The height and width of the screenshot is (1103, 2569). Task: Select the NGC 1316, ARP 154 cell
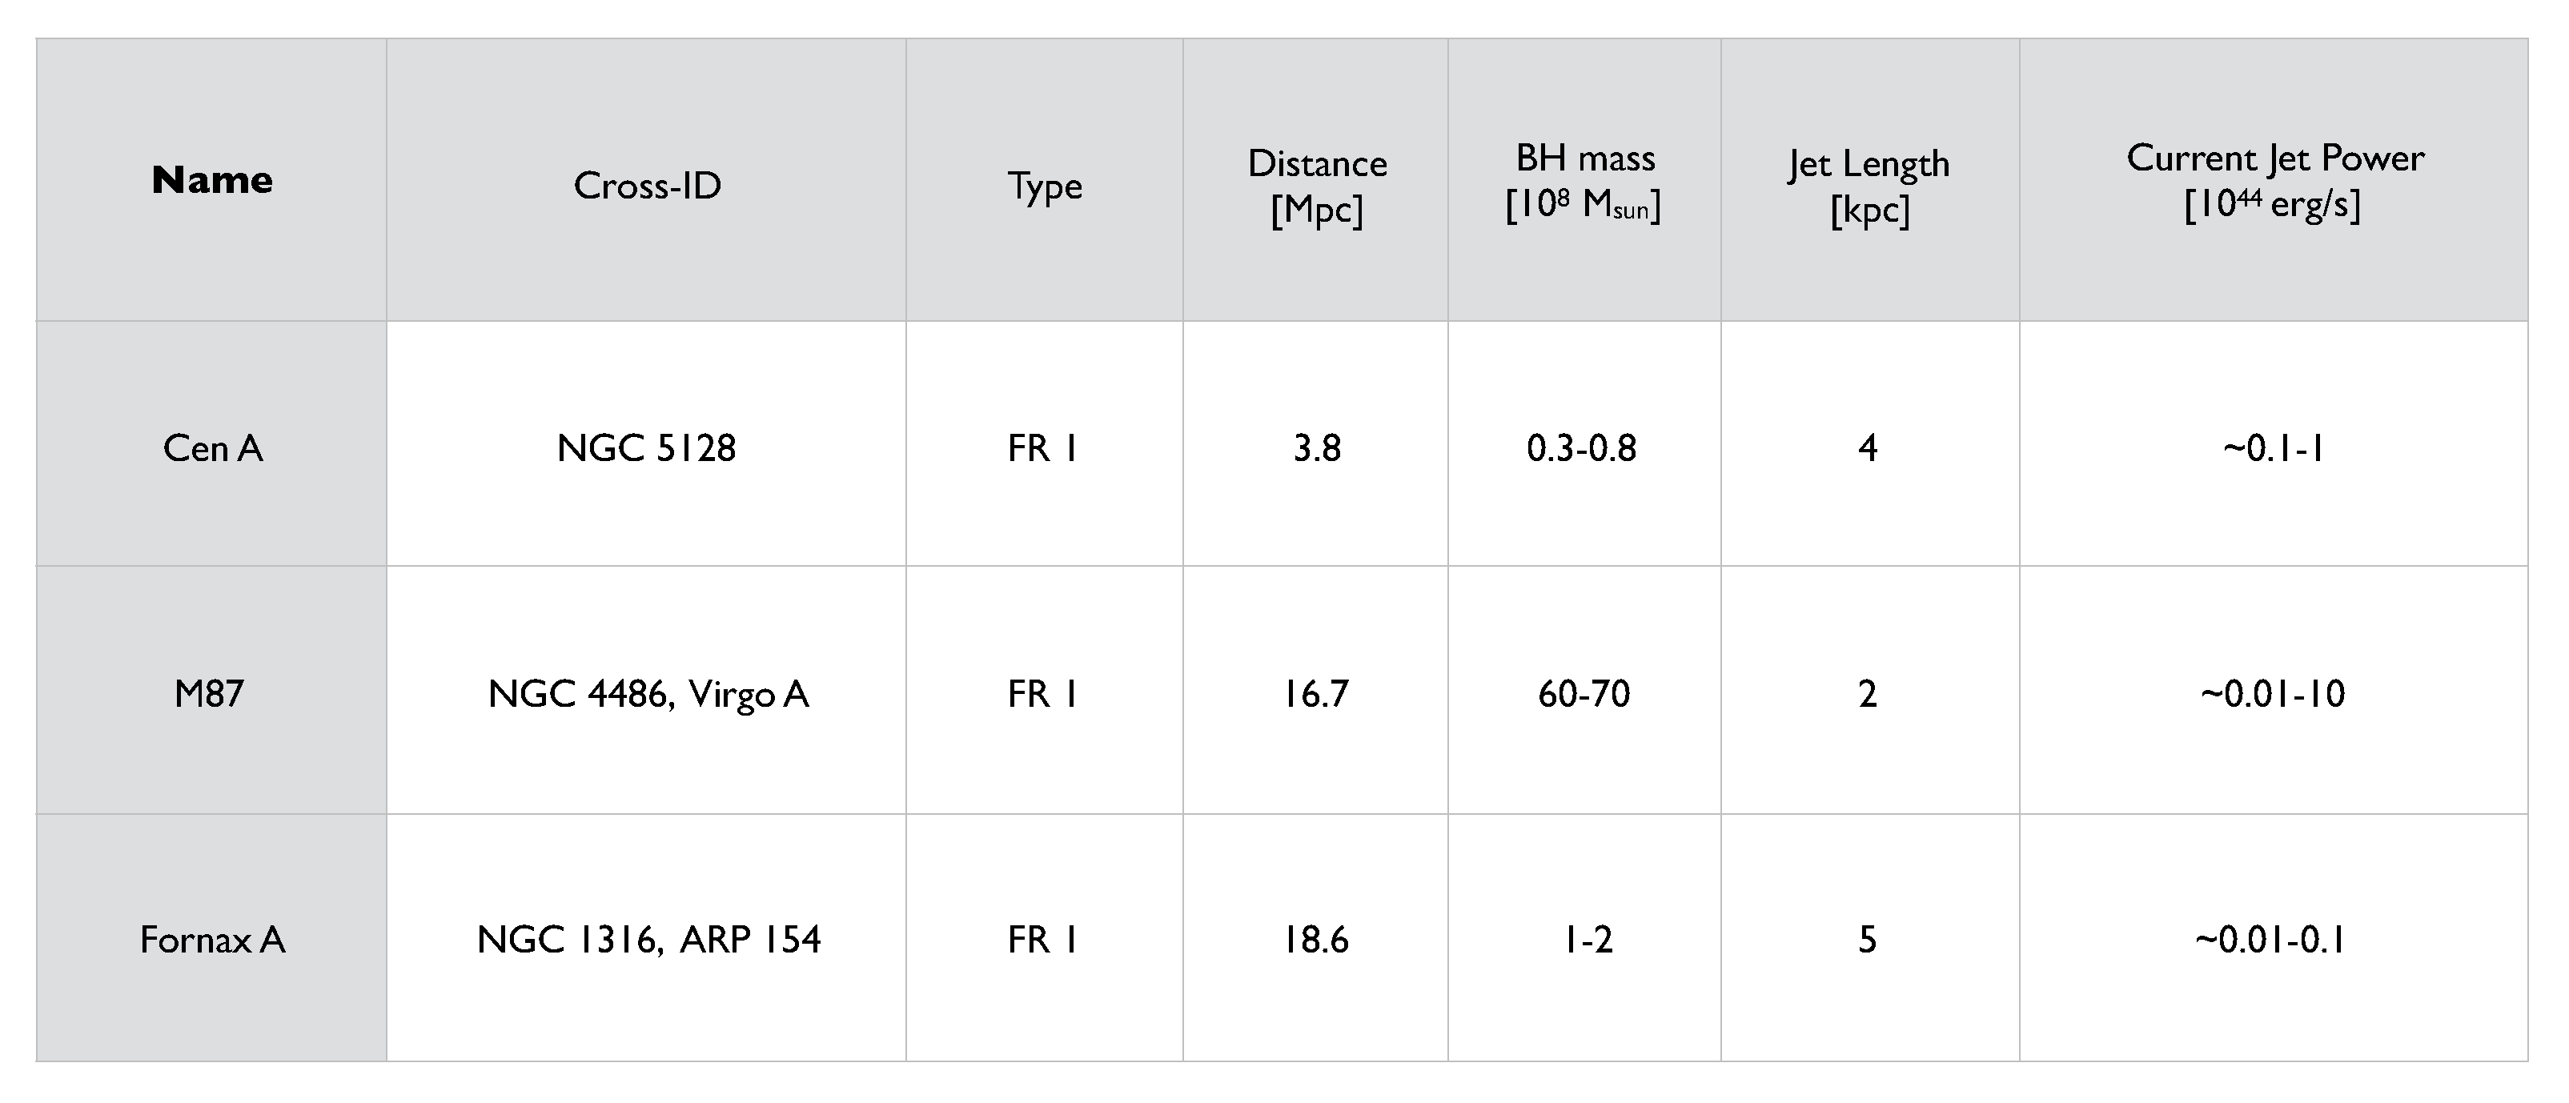pyautogui.click(x=648, y=940)
